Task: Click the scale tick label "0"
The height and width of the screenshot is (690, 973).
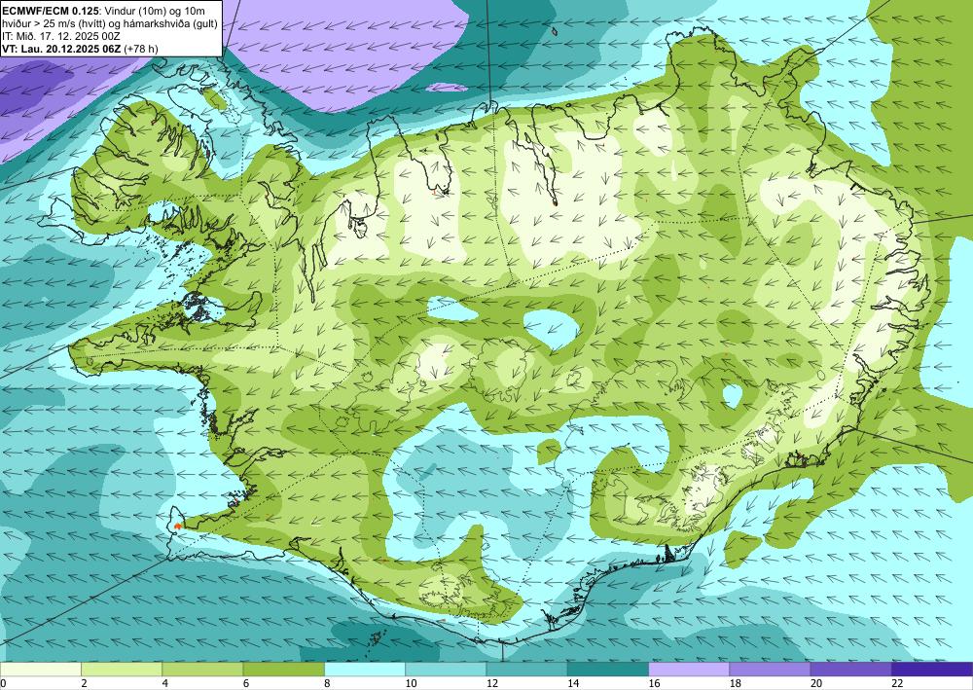Action: 3,683
